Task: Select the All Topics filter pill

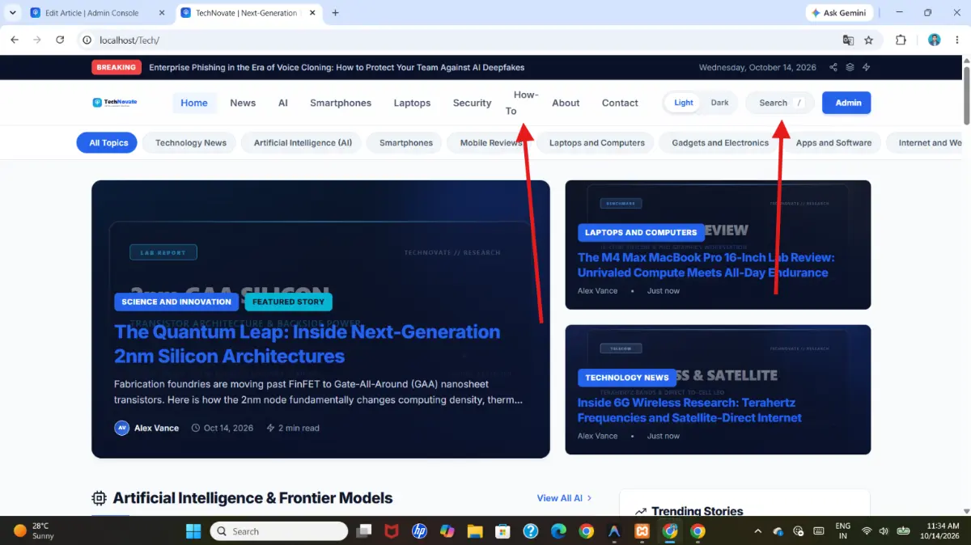Action: pyautogui.click(x=108, y=143)
